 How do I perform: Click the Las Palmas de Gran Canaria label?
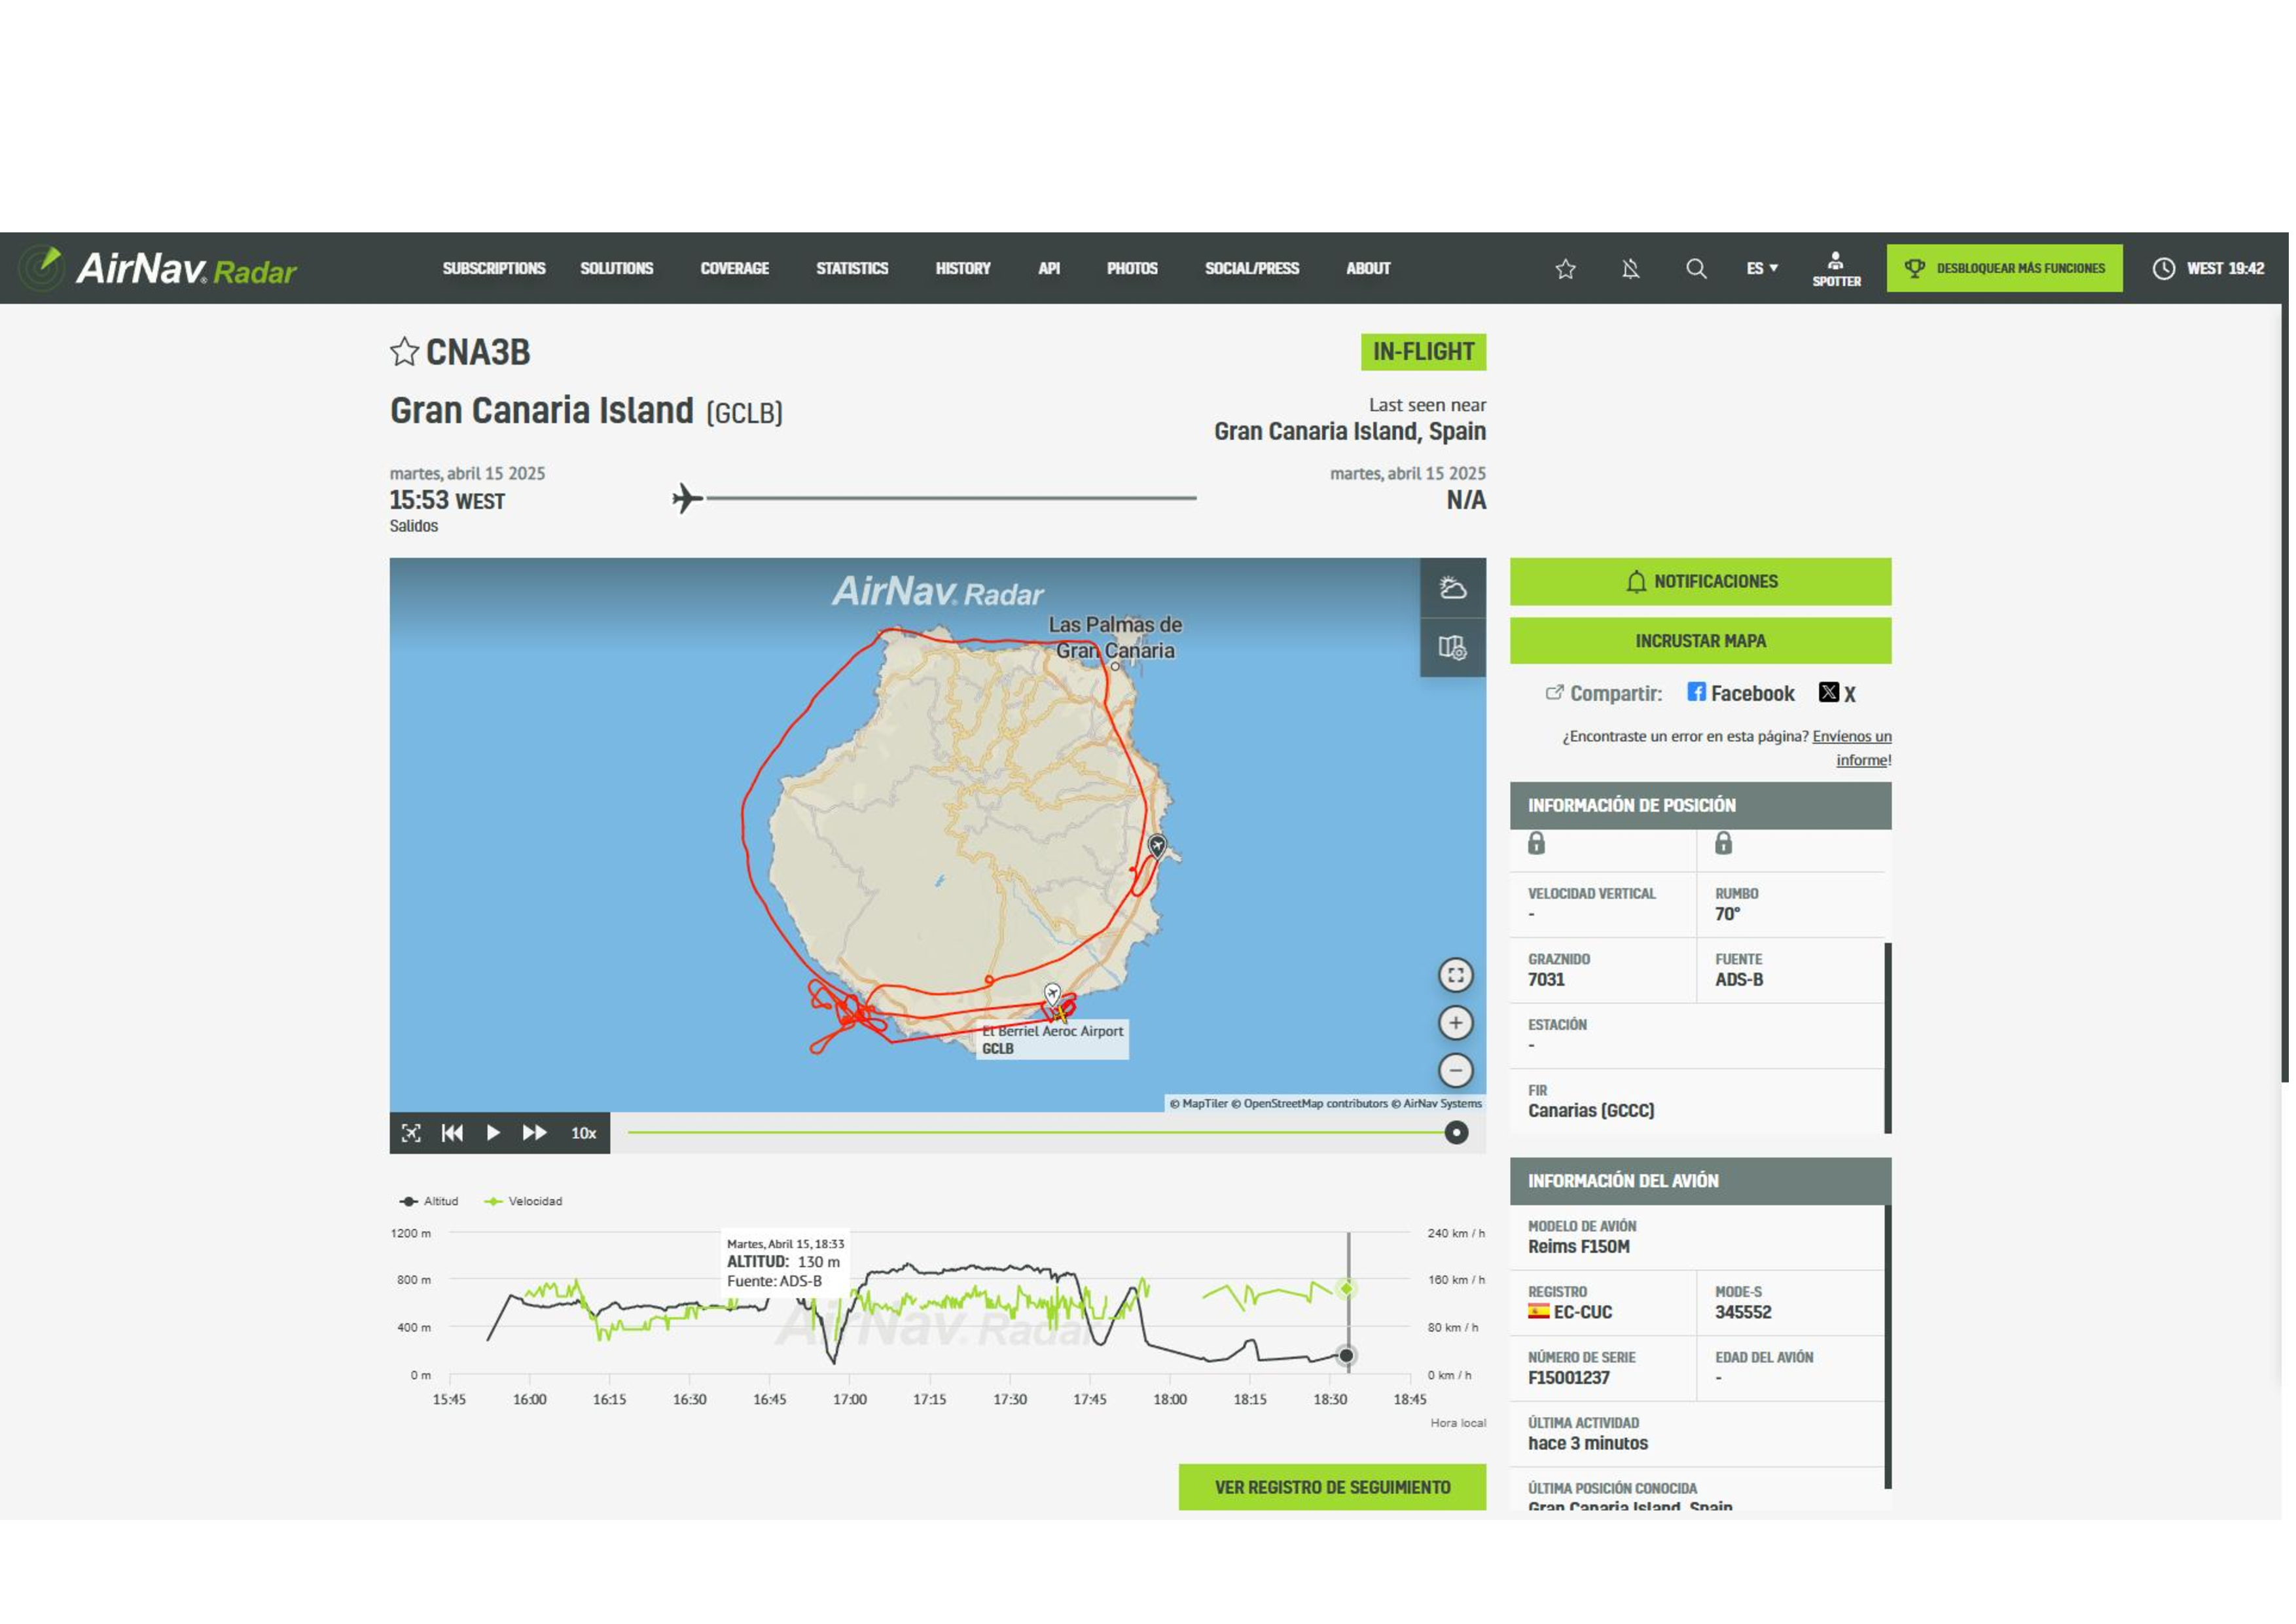click(1116, 638)
